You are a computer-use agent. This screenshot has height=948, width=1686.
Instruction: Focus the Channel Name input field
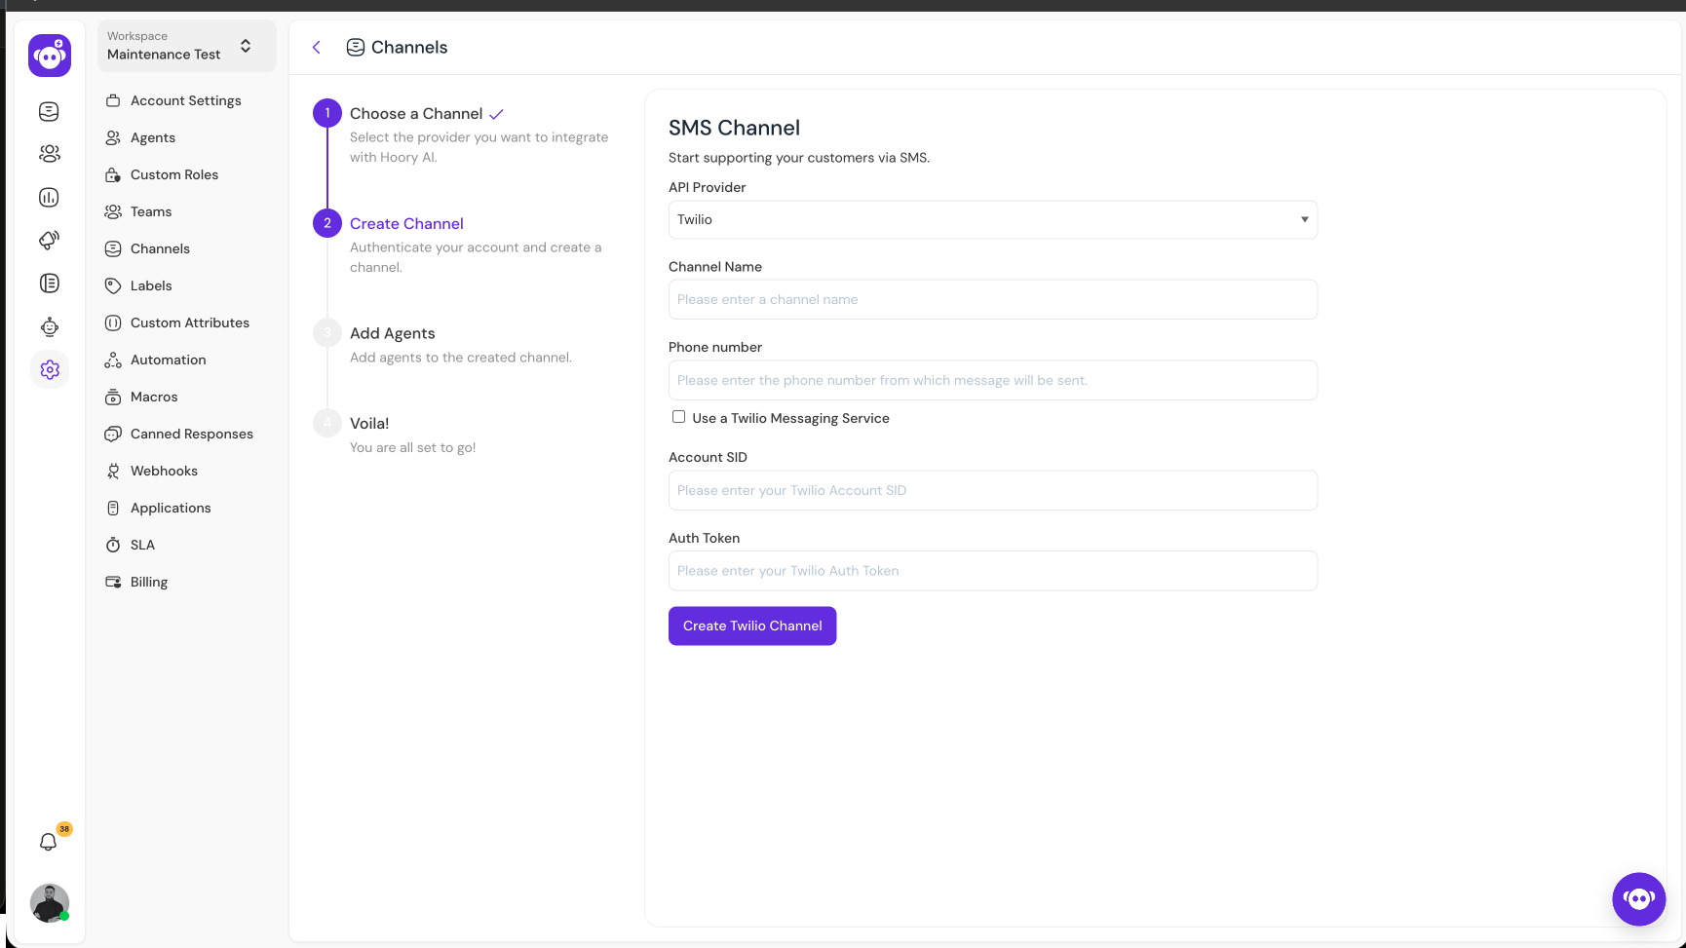pyautogui.click(x=992, y=299)
